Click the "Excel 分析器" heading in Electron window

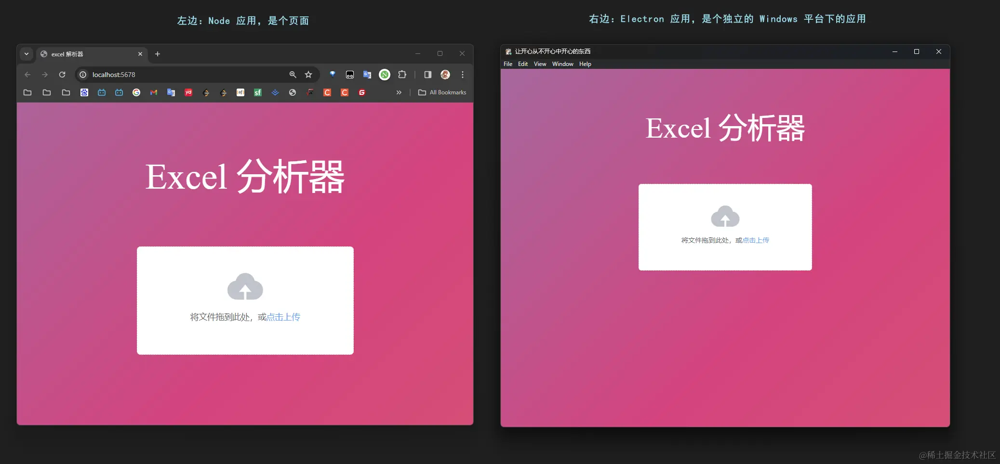pos(725,128)
